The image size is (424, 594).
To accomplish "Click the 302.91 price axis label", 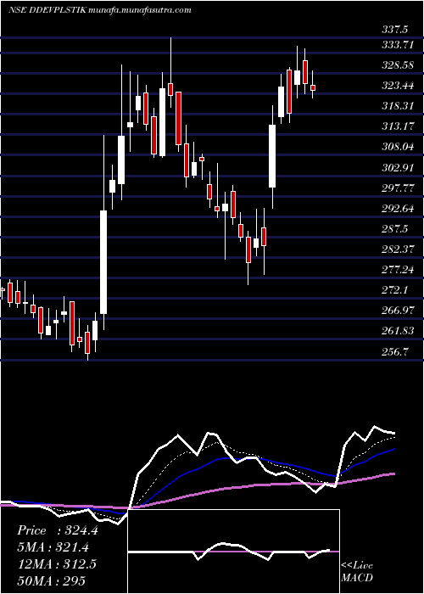I will [x=398, y=167].
